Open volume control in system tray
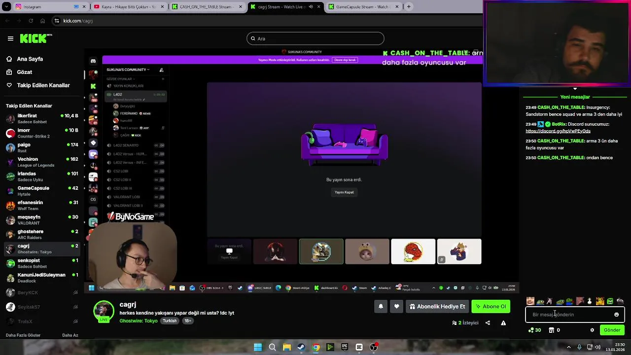The height and width of the screenshot is (355, 631). coord(598,347)
